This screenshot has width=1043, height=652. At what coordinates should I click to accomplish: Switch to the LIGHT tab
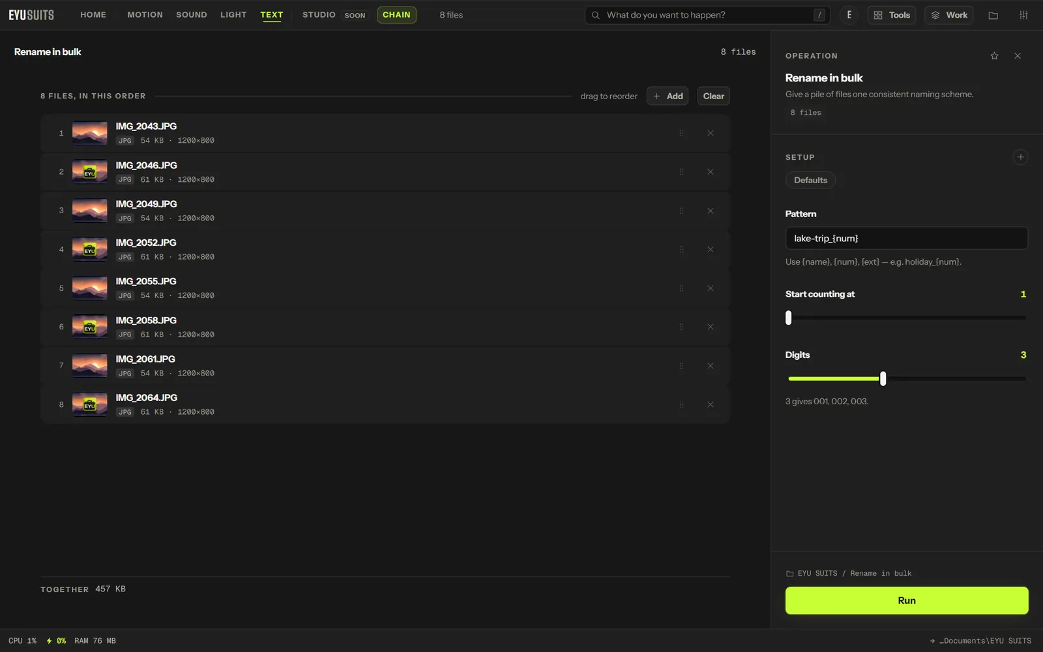click(233, 15)
